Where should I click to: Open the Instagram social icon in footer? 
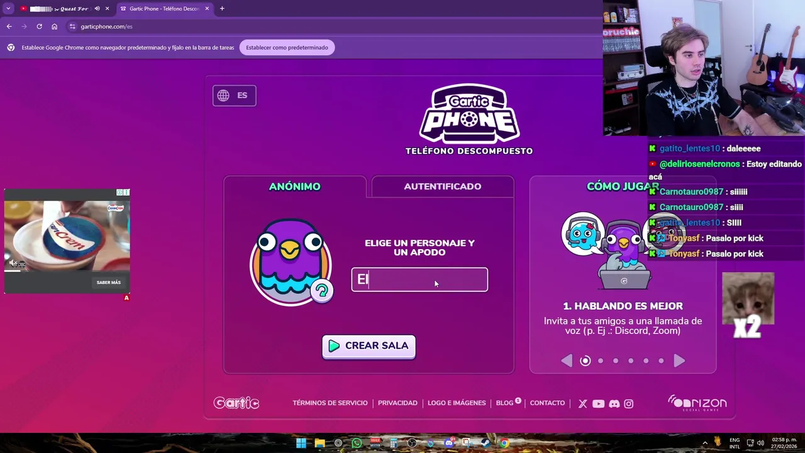(x=628, y=404)
